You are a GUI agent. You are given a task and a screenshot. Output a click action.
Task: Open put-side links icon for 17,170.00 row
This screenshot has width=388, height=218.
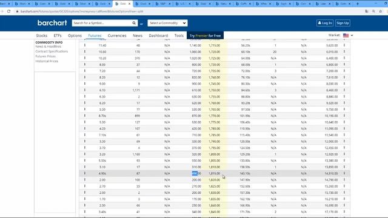344,211
